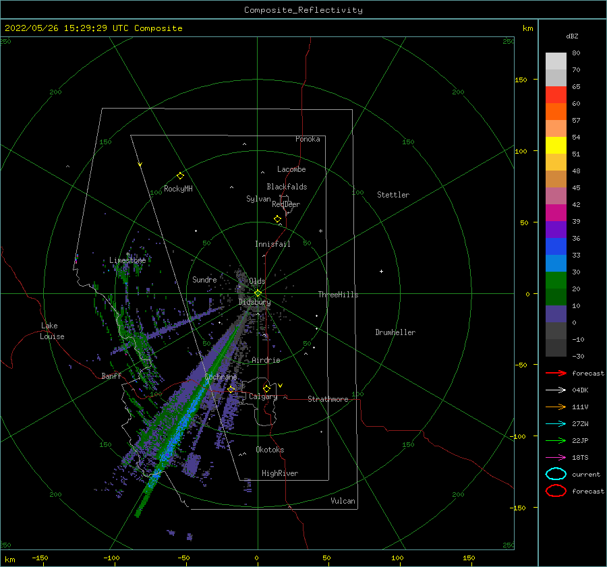Pick the yellow 54–51 dBZ color swatch
This screenshot has height=567, width=607.
pos(556,146)
